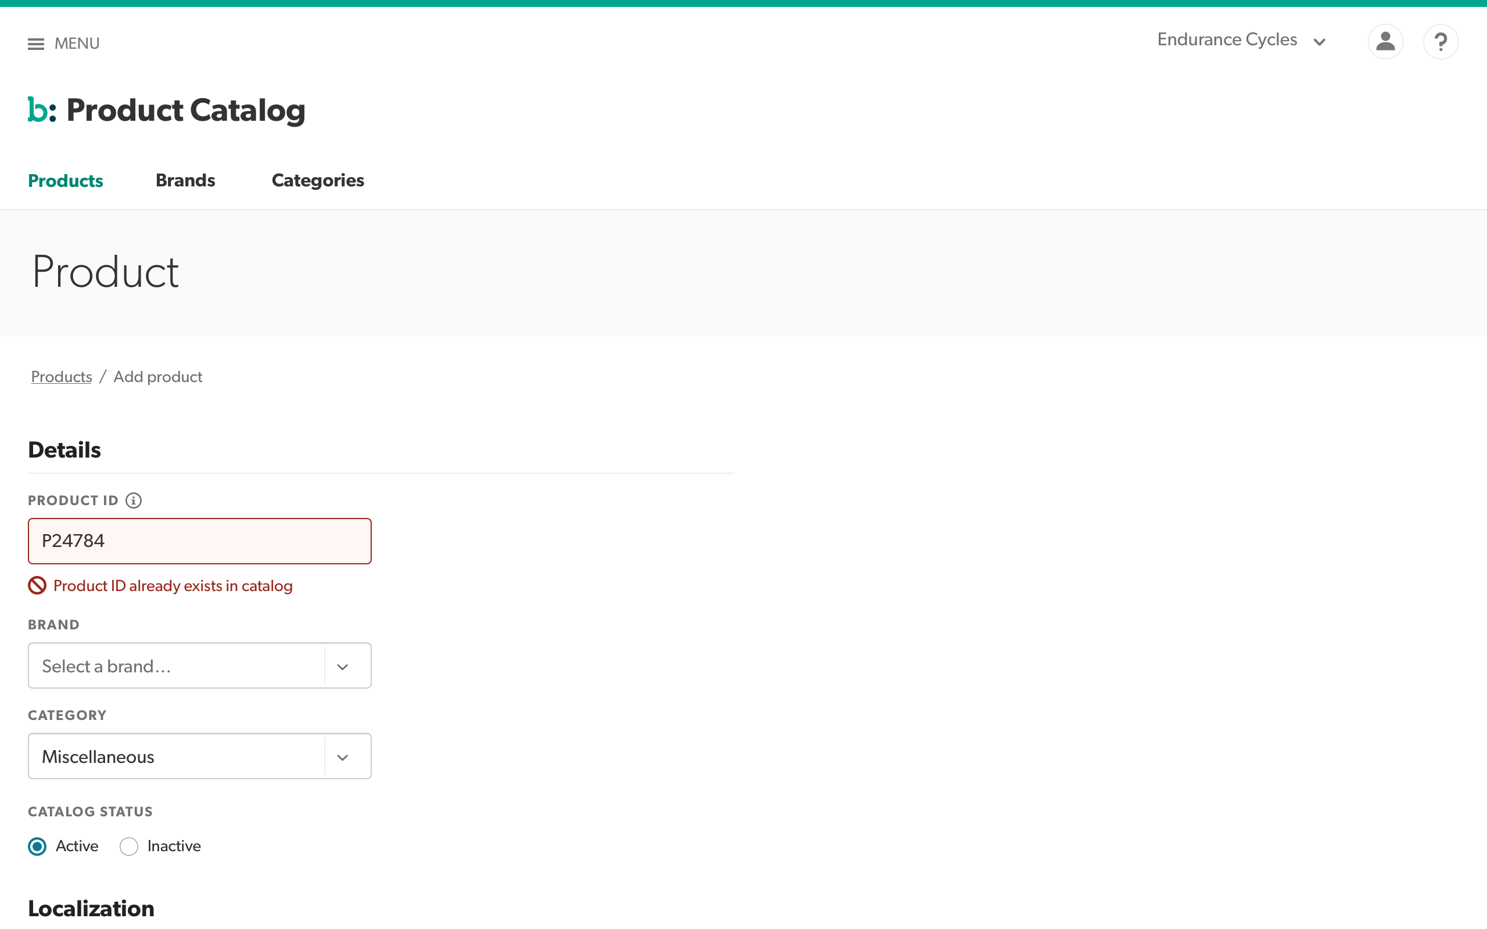Click the CATALOG STATUS label
The height and width of the screenshot is (929, 1487).
coord(91,812)
